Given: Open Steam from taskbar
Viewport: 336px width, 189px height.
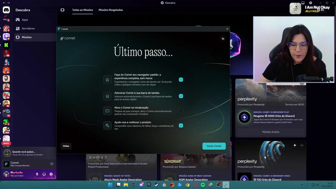Looking at the screenshot, I should coord(156,185).
